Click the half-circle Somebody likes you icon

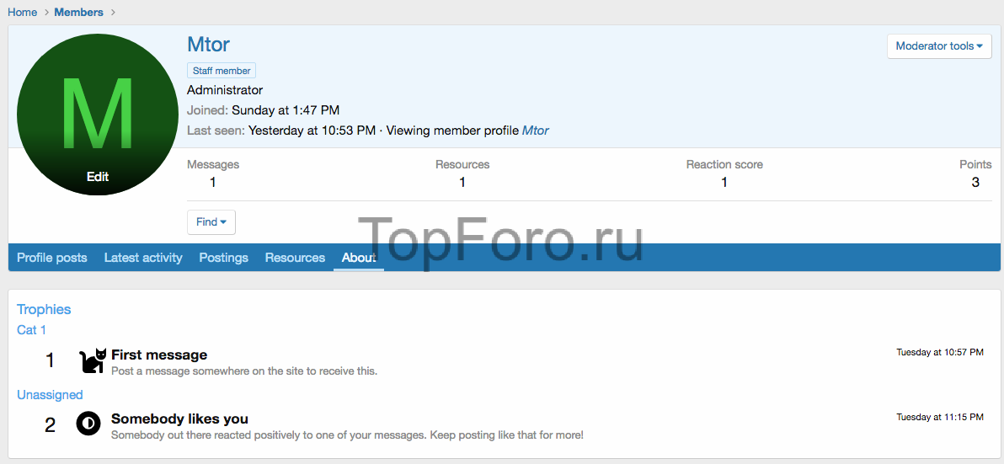[x=88, y=424]
